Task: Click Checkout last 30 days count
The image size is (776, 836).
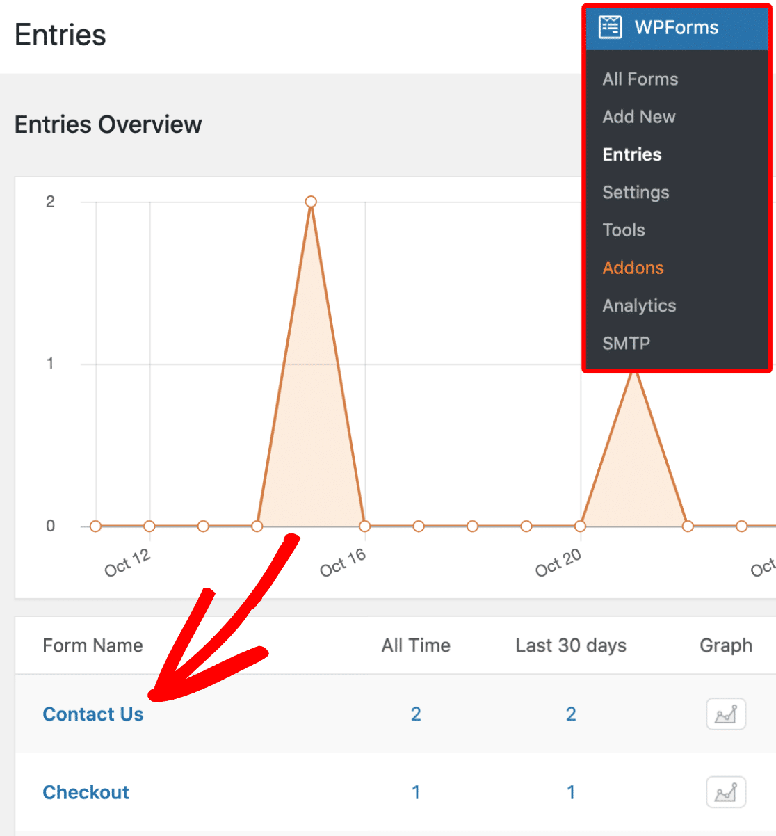Action: [x=571, y=792]
